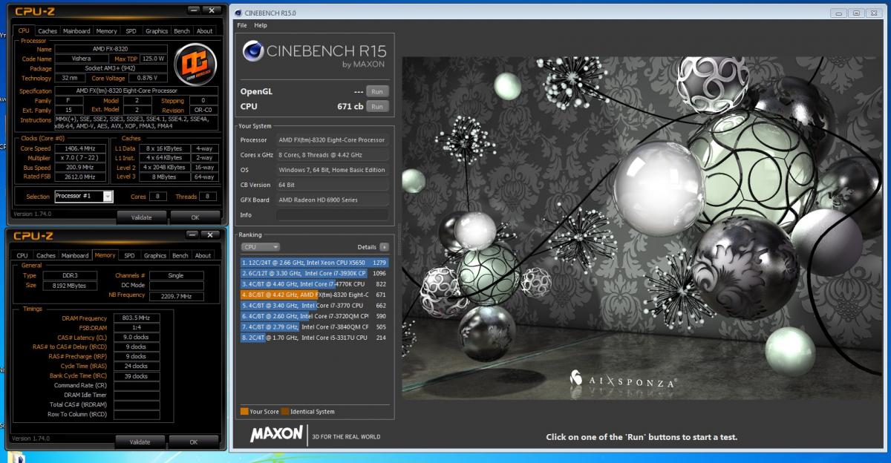Click the AIXSPONZA logo on render
This screenshot has width=891, height=463.
pos(624,381)
